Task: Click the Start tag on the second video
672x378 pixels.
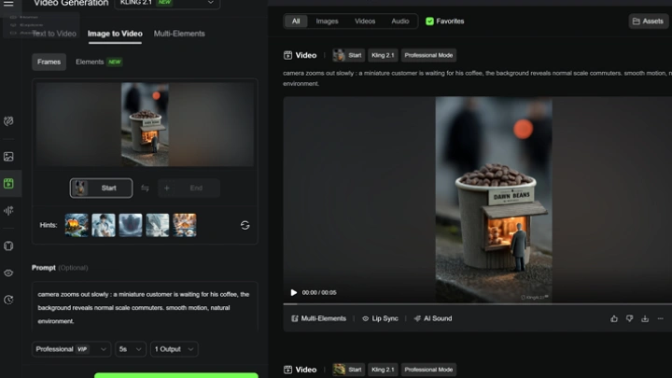Action: coord(348,370)
